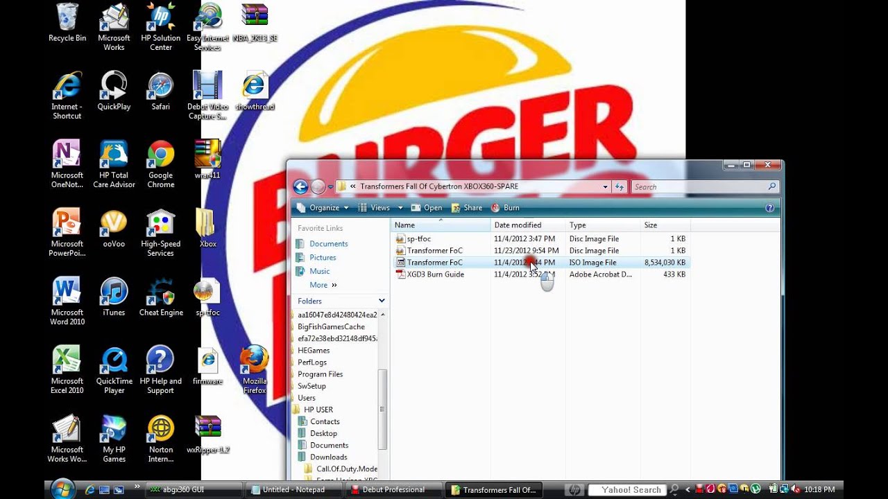Open iTunes from the desktop
The height and width of the screenshot is (499, 888).
point(114,297)
